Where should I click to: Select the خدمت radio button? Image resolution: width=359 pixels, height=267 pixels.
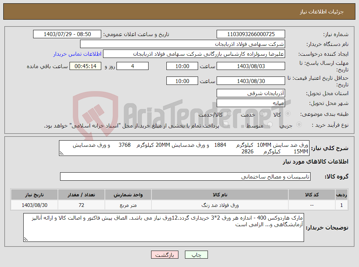pyautogui.click(x=262, y=114)
